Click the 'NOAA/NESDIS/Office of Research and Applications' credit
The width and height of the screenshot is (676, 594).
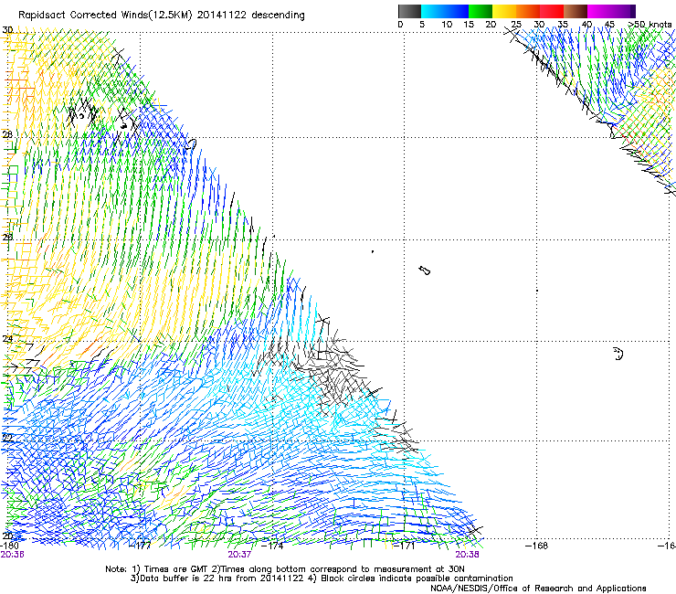point(538,589)
